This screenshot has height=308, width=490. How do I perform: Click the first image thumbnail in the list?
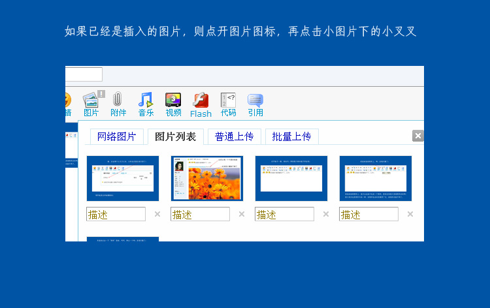(123, 178)
